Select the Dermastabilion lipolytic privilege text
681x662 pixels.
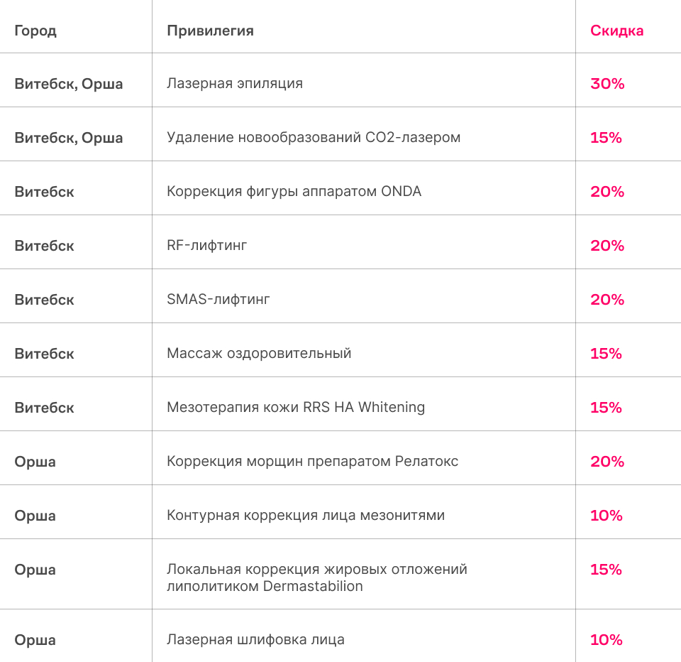316,578
